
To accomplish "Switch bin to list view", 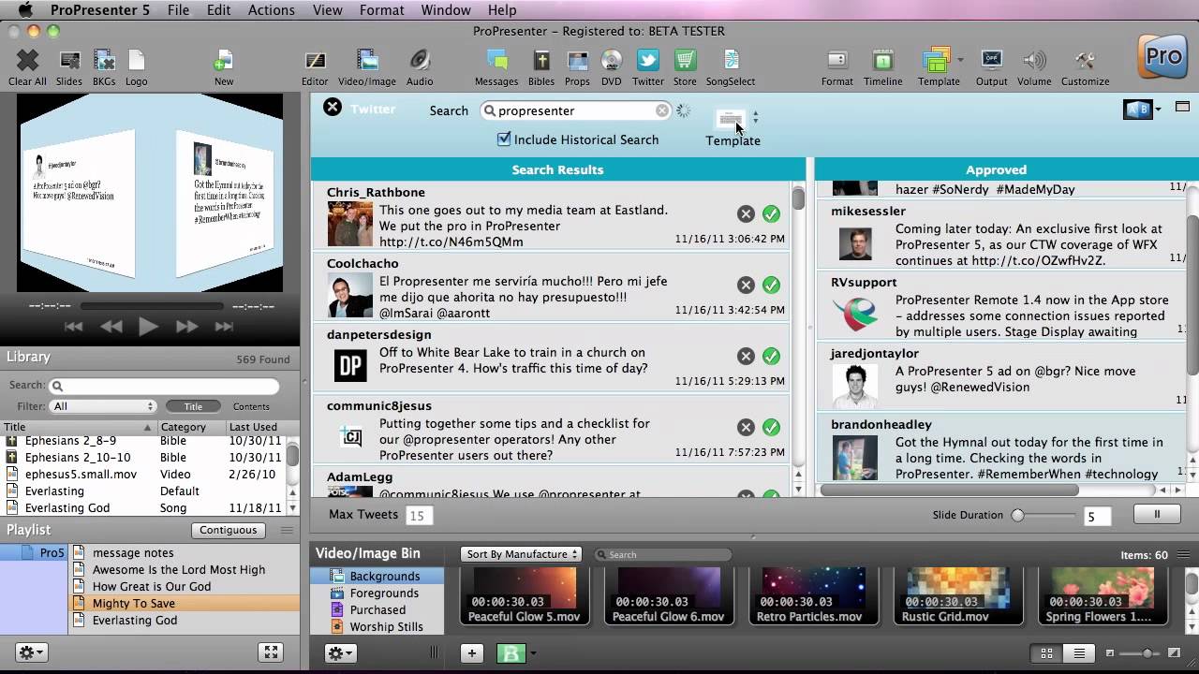I will click(1079, 653).
